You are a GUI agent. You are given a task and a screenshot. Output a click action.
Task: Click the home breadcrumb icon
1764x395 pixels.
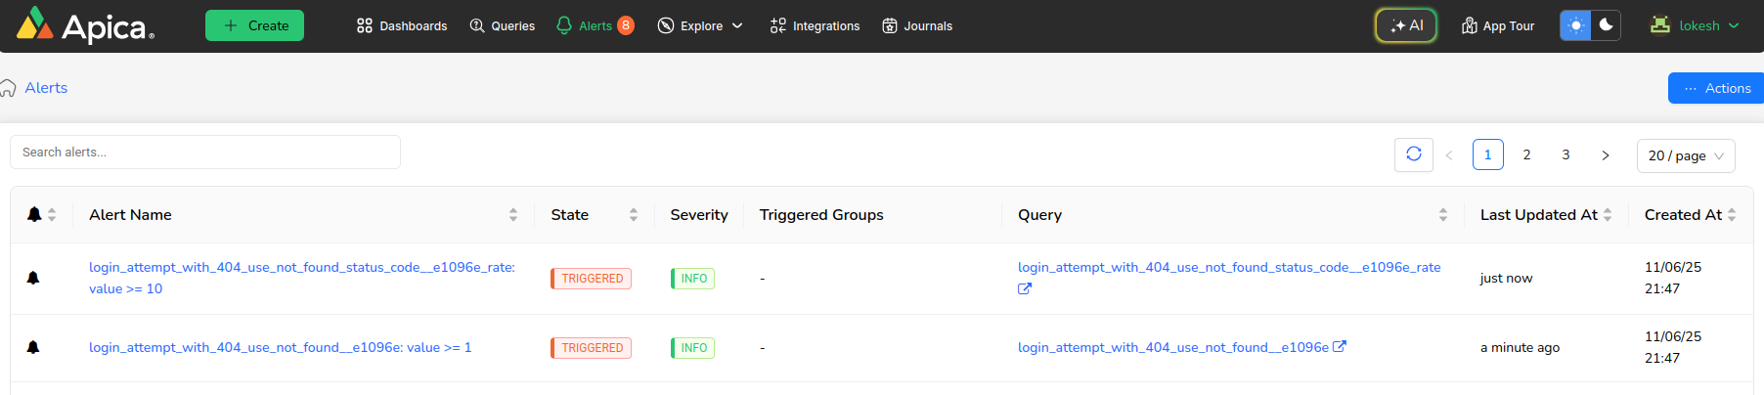(9, 88)
